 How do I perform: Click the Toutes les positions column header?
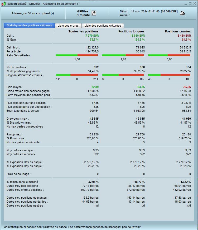coord(83,31)
